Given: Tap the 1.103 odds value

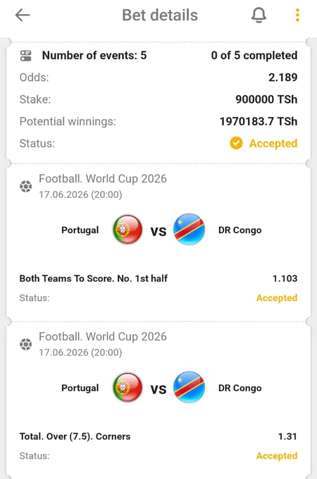Looking at the screenshot, I should coord(285,279).
